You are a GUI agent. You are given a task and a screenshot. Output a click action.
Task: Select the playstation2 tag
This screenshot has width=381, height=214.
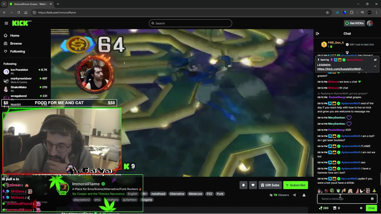click(x=82, y=200)
